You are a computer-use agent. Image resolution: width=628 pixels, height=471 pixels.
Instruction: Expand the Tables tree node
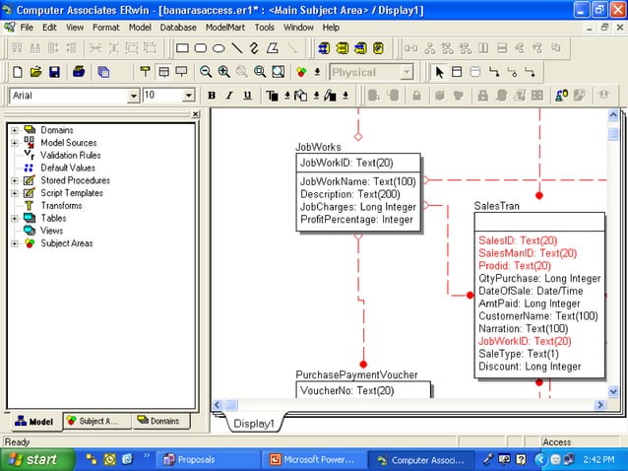[x=15, y=219]
